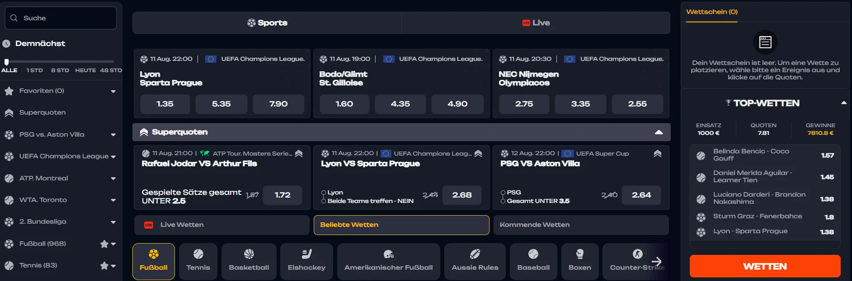Select radio Gesamt UNTER 3.5
This screenshot has width=852, height=281.
[x=503, y=201]
